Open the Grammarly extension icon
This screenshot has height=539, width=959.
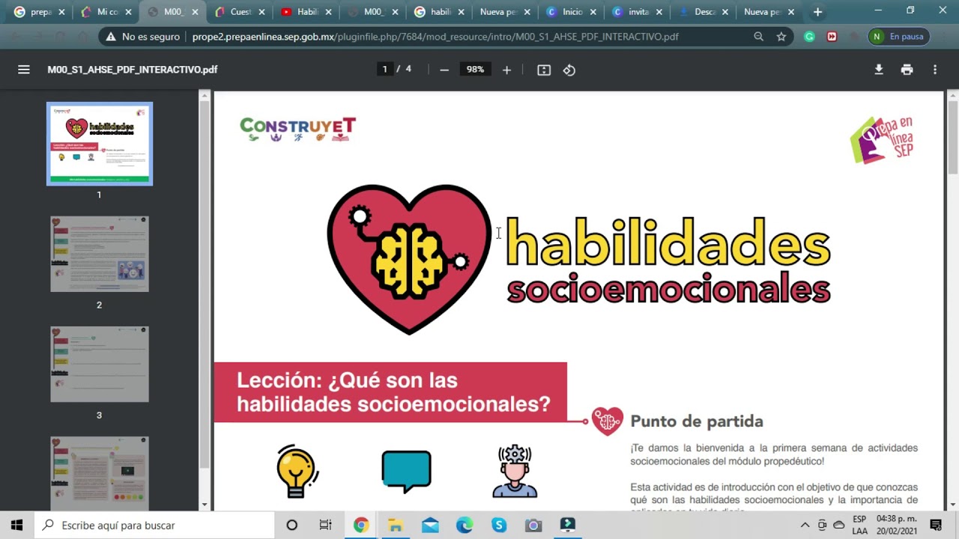pyautogui.click(x=810, y=36)
